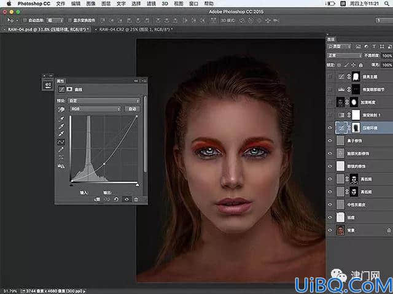Screen dimensions: 393x294
Task: Click the mask icon in Properties header
Action: (69, 89)
